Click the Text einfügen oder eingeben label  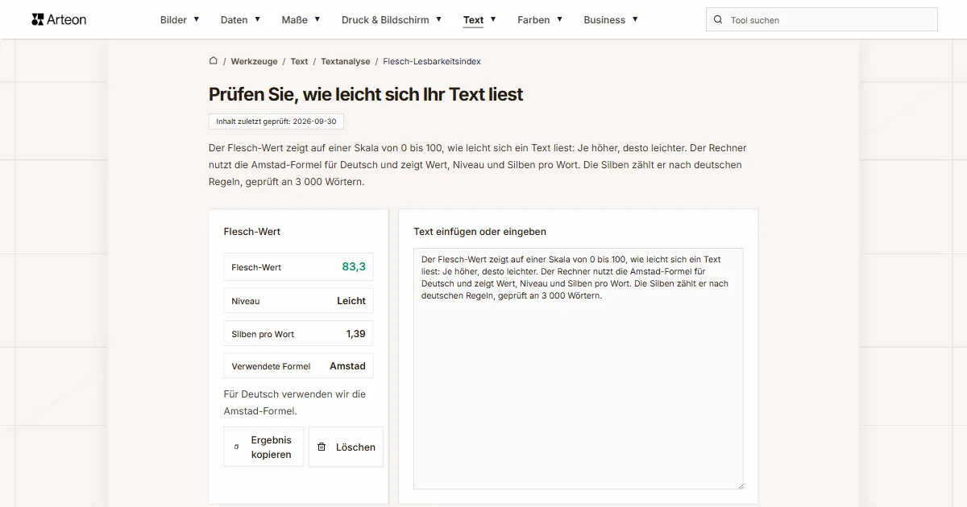pyautogui.click(x=480, y=232)
